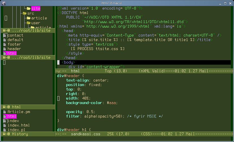Select html entry in history list

(x=12, y=116)
